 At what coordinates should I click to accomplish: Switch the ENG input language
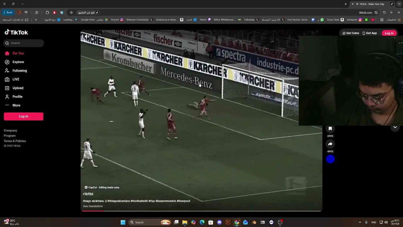[374, 222]
